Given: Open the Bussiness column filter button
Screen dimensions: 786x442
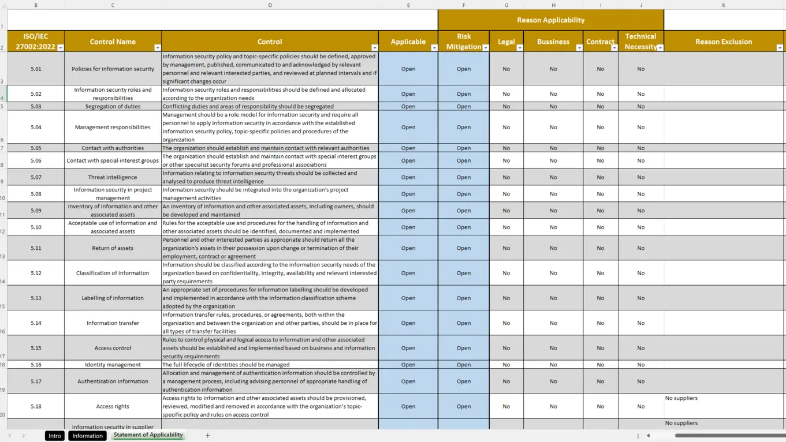Looking at the screenshot, I should pos(579,48).
